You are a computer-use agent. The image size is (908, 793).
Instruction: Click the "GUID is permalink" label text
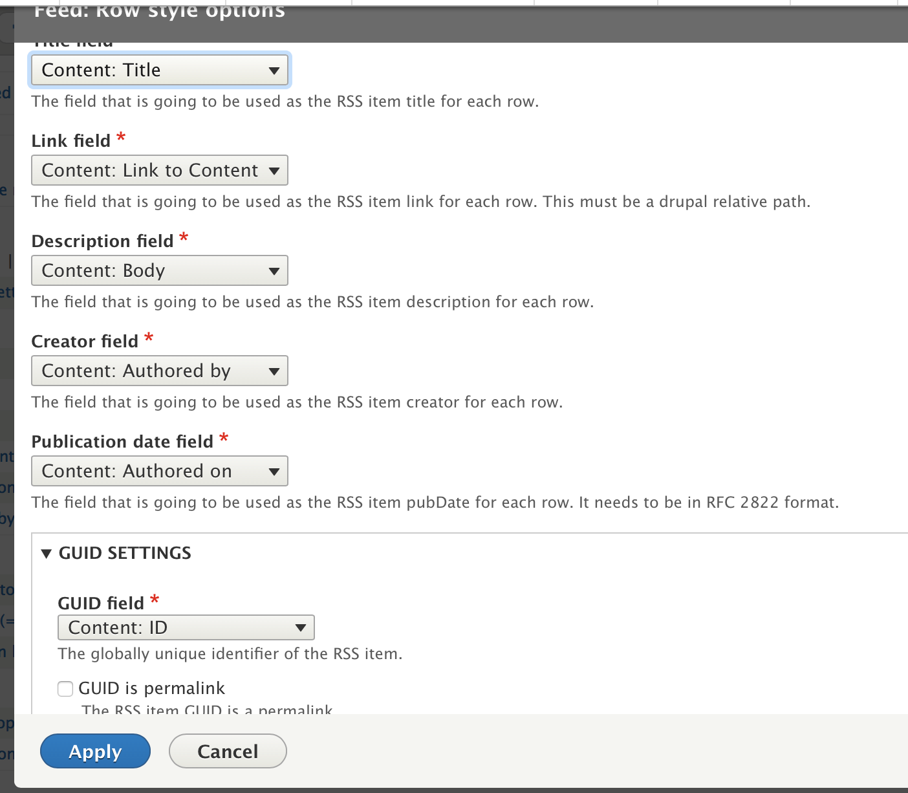tap(151, 688)
